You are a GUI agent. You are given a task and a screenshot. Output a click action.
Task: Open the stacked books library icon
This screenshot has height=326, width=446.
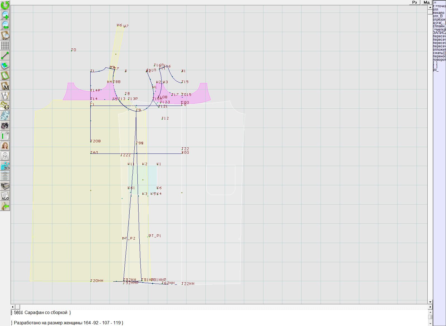[5, 186]
